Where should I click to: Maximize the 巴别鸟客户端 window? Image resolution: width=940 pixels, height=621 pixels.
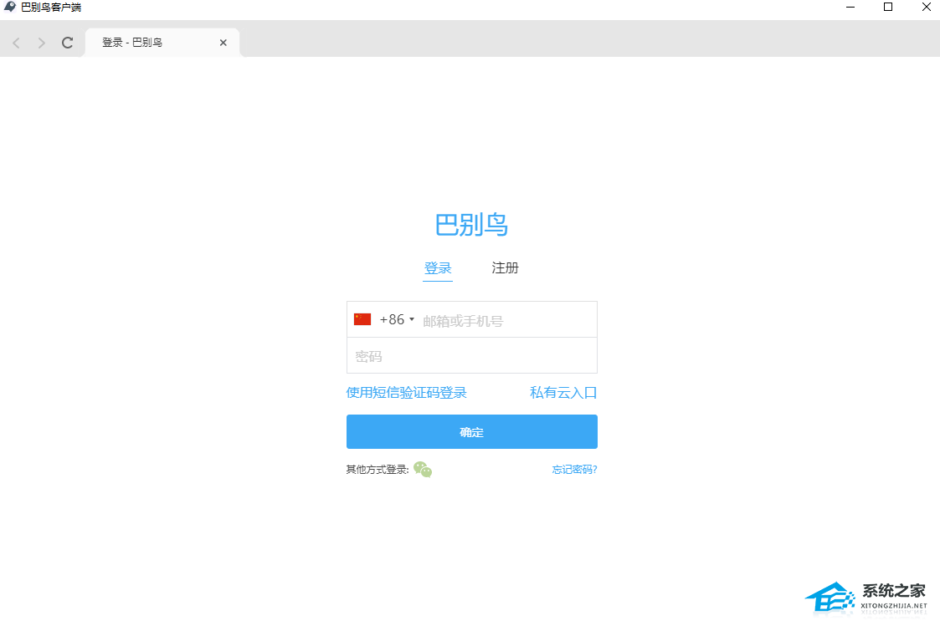coord(888,8)
